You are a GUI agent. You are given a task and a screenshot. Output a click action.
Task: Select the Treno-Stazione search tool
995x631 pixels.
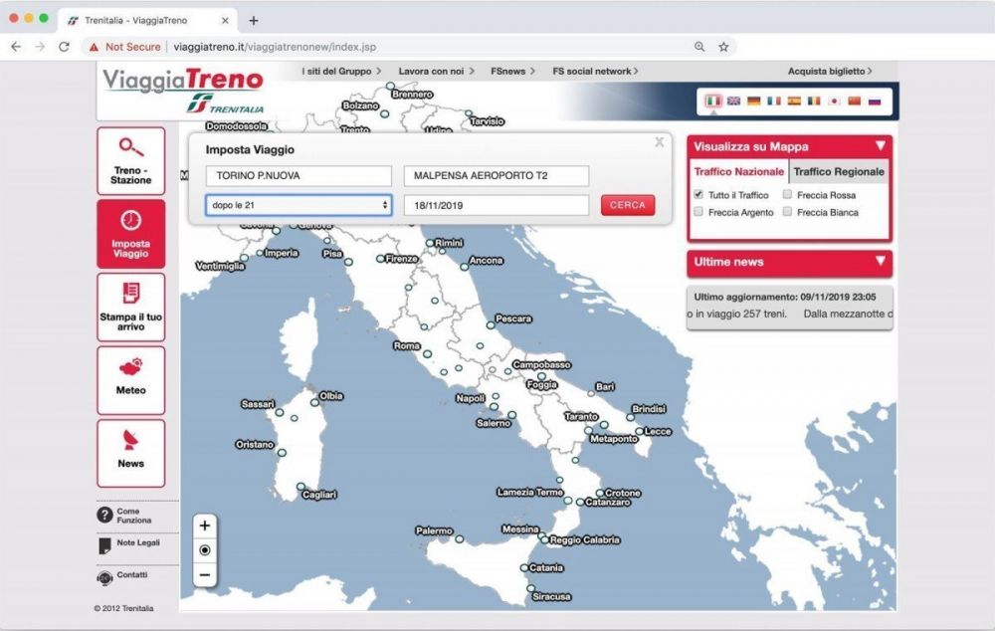[x=130, y=159]
